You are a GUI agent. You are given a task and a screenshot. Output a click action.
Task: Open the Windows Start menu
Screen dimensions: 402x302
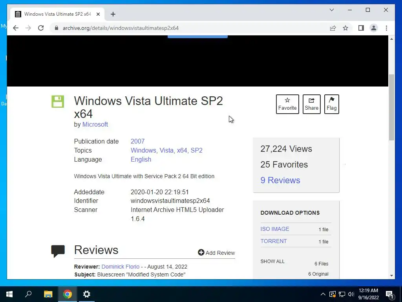9,294
